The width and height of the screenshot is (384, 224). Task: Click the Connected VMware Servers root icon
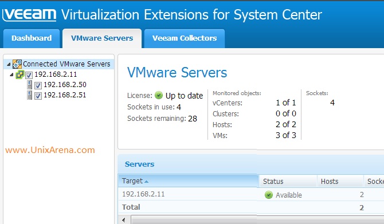click(17, 64)
